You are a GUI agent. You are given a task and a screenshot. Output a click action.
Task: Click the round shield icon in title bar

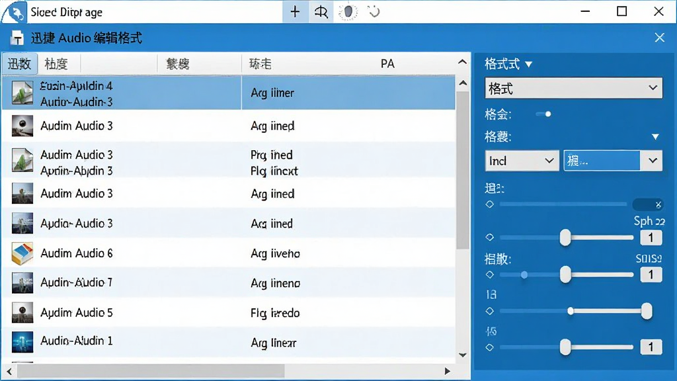(x=348, y=12)
